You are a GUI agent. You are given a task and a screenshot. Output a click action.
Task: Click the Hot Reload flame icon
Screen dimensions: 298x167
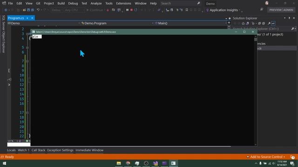108,10
